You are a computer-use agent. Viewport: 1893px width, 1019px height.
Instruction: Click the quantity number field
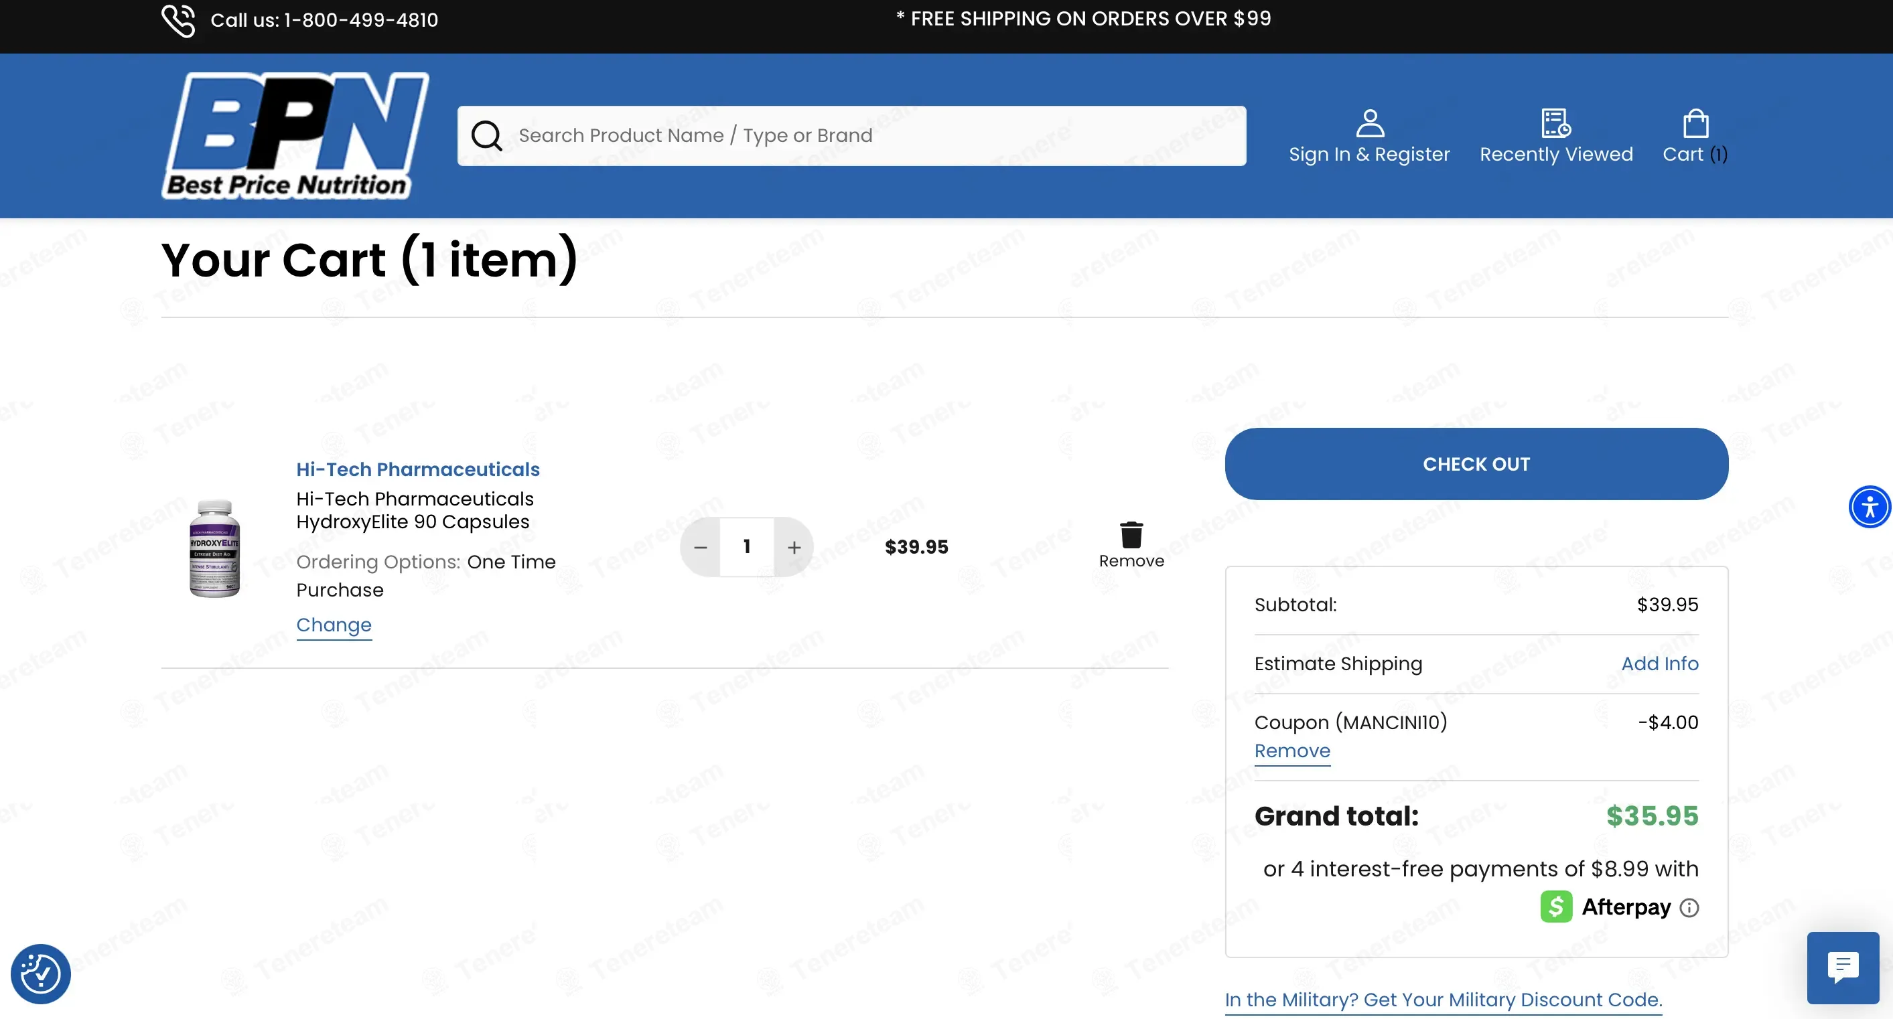747,546
